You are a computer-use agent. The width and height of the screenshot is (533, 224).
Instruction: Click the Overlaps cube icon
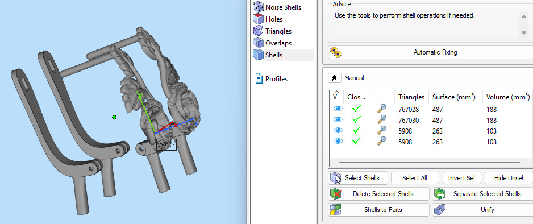[259, 43]
